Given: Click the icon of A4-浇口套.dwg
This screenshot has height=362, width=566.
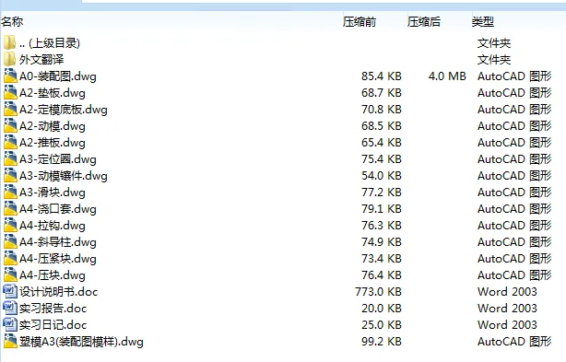Looking at the screenshot, I should click(10, 209).
